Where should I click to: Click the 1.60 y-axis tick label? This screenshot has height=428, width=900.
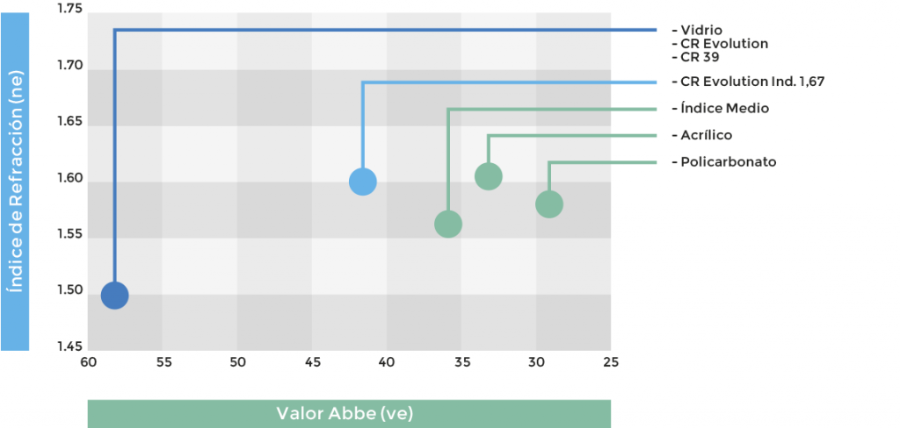[x=68, y=179]
